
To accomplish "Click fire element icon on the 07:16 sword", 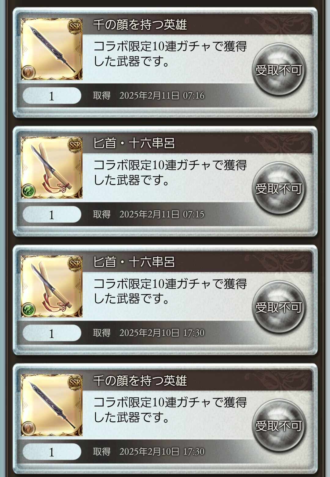I will coord(28,73).
